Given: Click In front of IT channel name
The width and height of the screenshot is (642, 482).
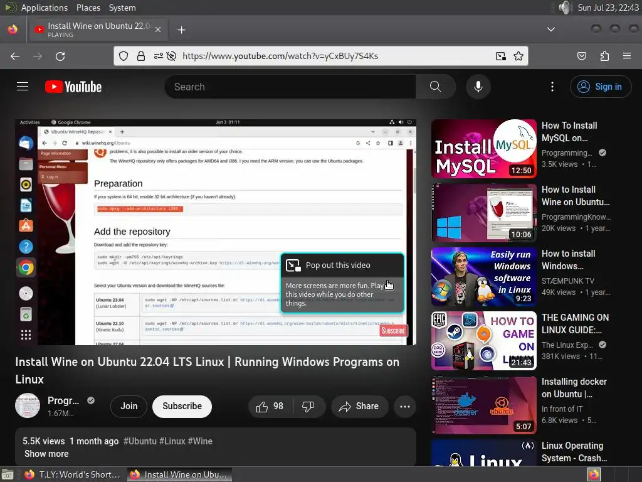Looking at the screenshot, I should click(562, 409).
